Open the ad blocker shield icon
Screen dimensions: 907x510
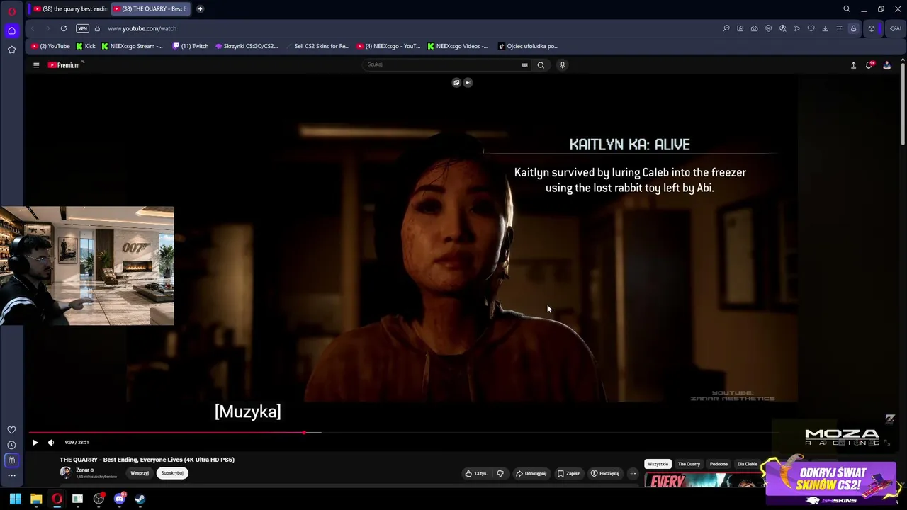pos(769,28)
